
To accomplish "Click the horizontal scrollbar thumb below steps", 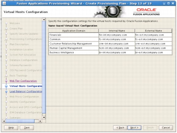I will (20, 121).
